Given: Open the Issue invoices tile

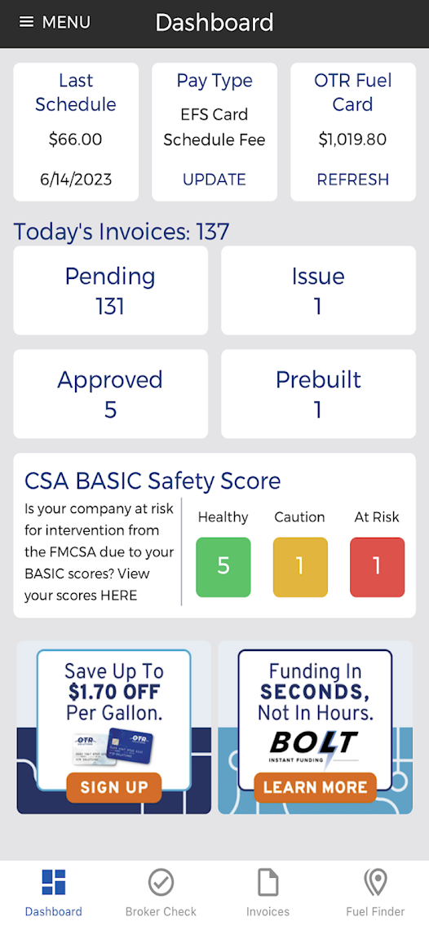Looking at the screenshot, I should coord(318,290).
